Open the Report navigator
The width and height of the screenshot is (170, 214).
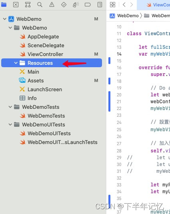[100, 5]
